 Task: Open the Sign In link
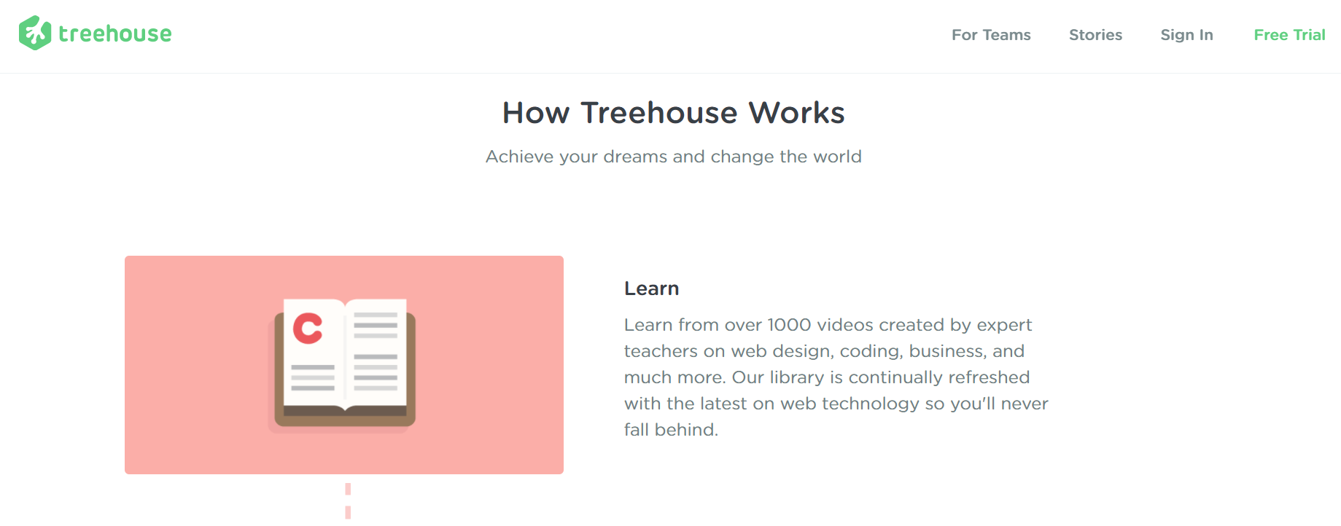coord(1186,35)
